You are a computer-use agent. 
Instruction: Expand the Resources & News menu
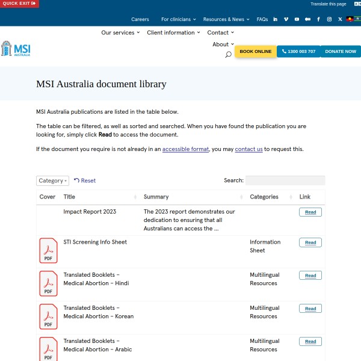coord(226,19)
